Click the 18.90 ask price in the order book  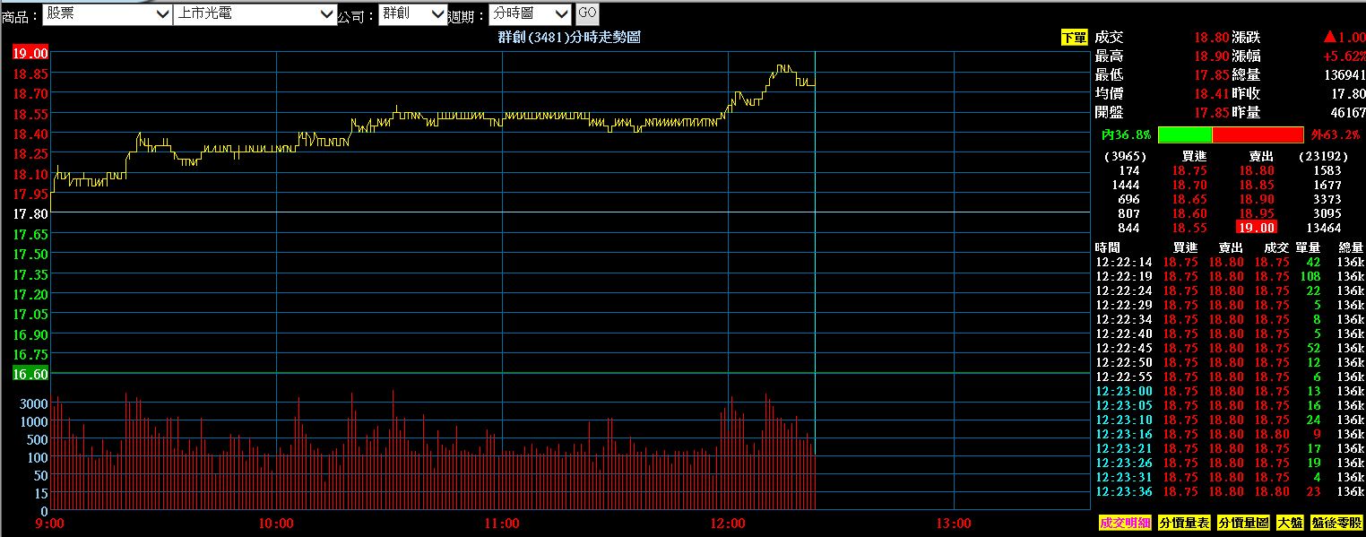[x=1257, y=199]
